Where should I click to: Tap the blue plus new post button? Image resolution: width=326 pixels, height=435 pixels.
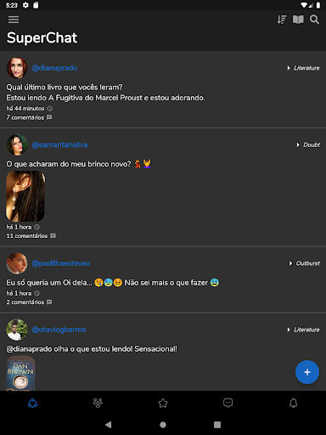click(x=307, y=372)
